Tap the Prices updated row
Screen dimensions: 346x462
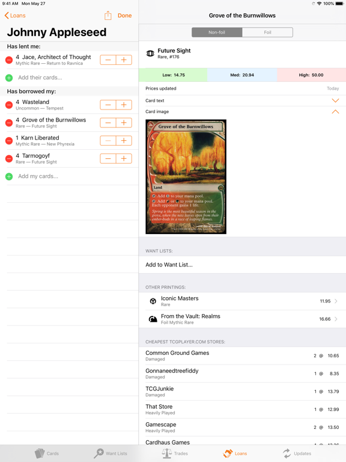click(x=242, y=88)
